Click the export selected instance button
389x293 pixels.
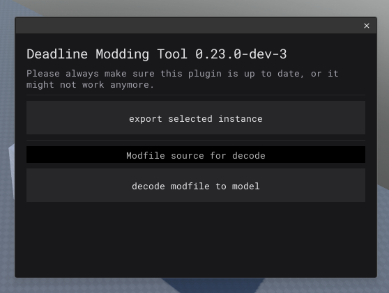[x=196, y=118]
